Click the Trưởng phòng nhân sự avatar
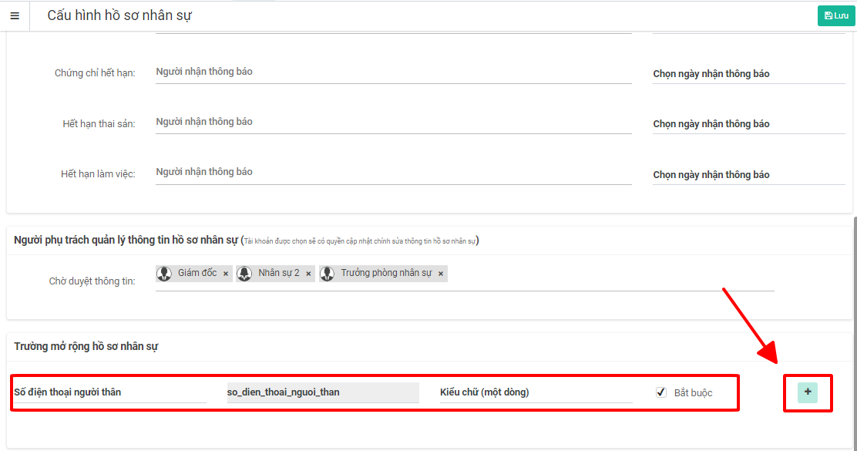This screenshot has height=451, width=857. pyautogui.click(x=328, y=274)
